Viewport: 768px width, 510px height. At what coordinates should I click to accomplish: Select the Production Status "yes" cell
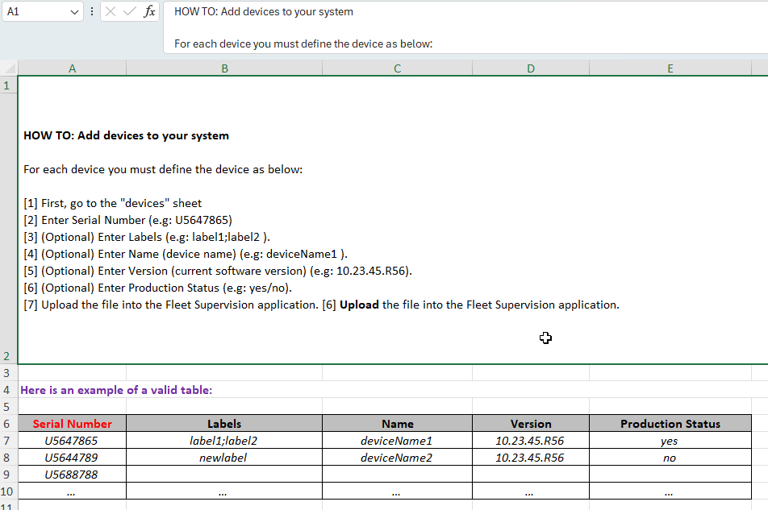tap(670, 441)
